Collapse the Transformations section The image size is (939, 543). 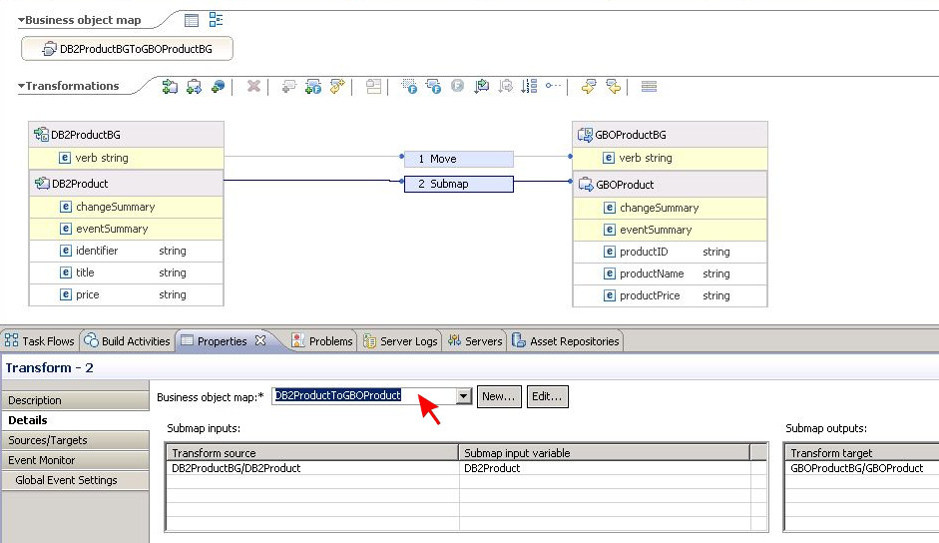coord(21,87)
